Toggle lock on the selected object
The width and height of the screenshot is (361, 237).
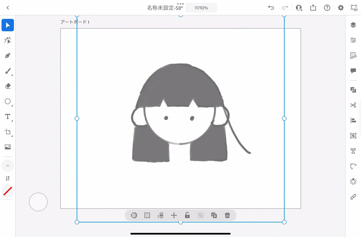tap(187, 215)
